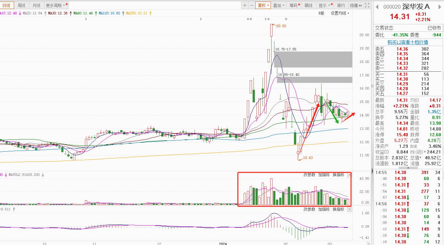
Task: Select MA10:12.48 moving average label
Action: tap(9, 13)
